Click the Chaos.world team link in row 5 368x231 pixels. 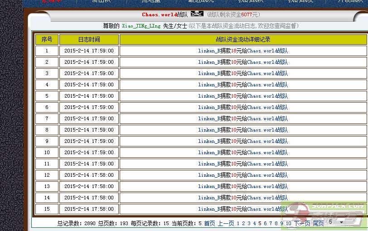point(267,96)
